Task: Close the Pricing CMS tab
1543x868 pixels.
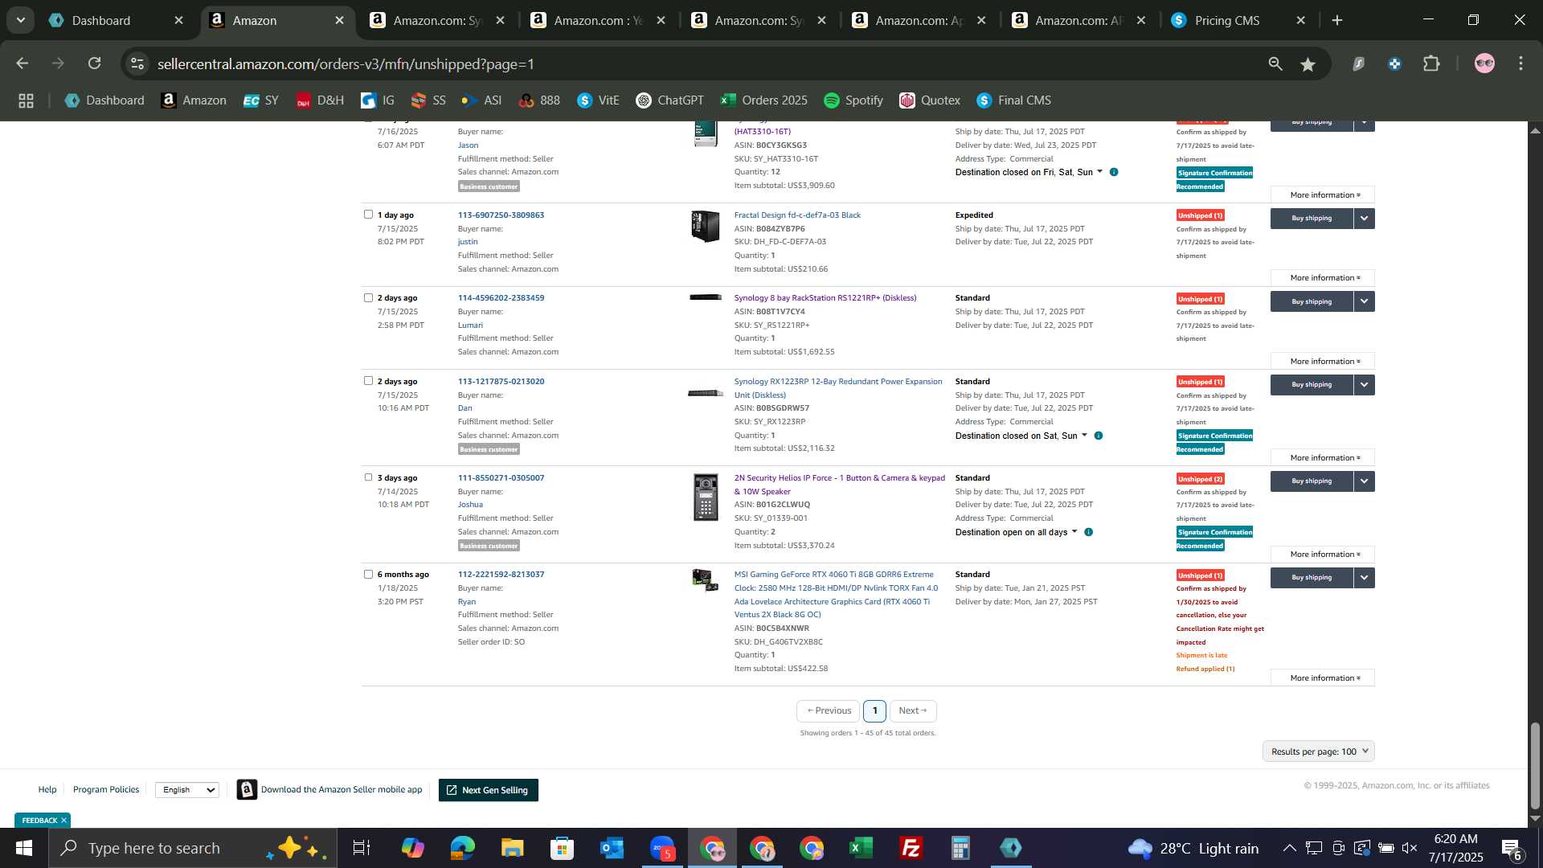Action: (x=1301, y=21)
